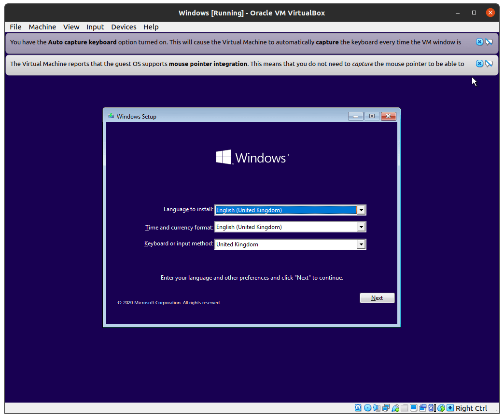Click the Right Ctrl host key indicator
Screen dimensions: 504x418
(x=471, y=408)
